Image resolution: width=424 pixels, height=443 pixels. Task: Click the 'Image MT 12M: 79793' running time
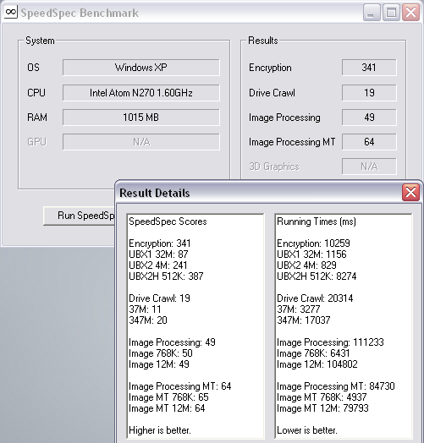[x=322, y=408]
